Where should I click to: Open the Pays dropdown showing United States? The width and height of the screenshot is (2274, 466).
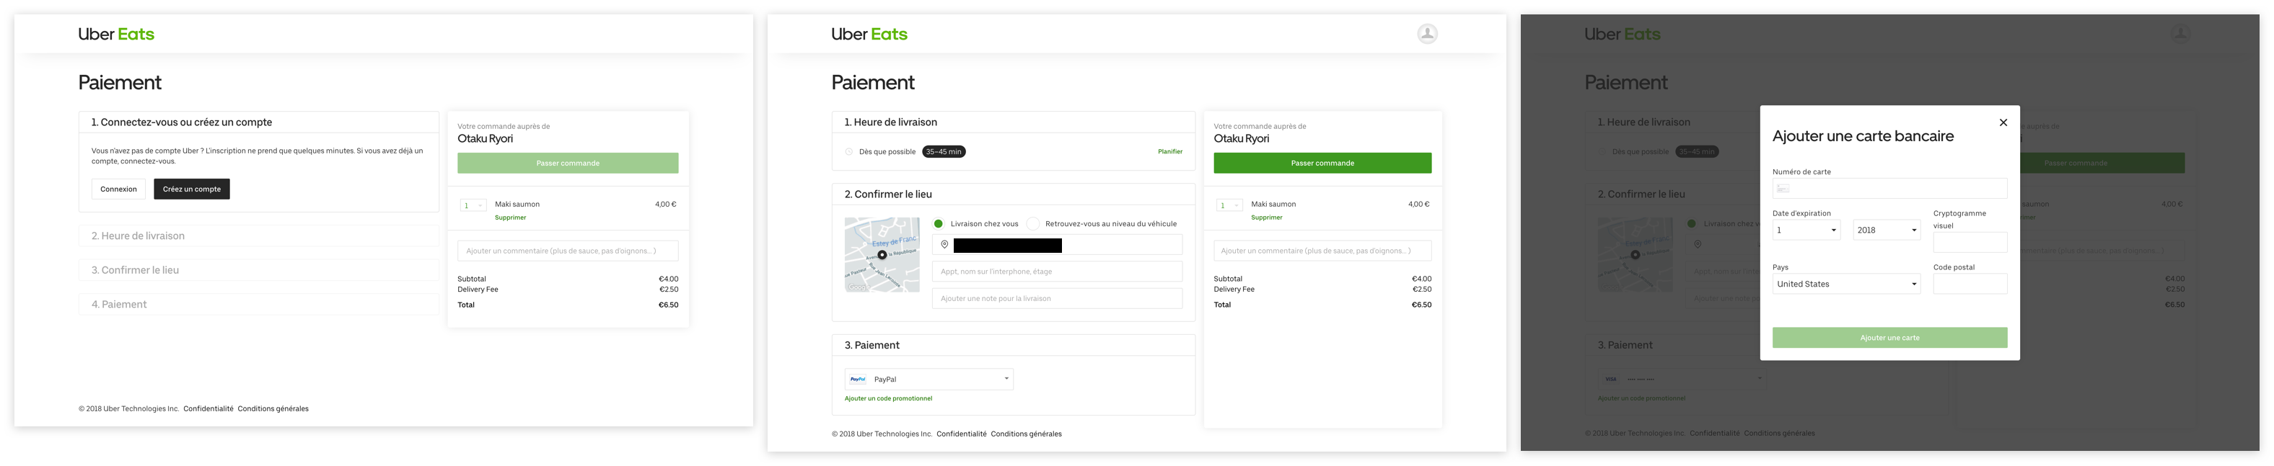click(x=1846, y=284)
